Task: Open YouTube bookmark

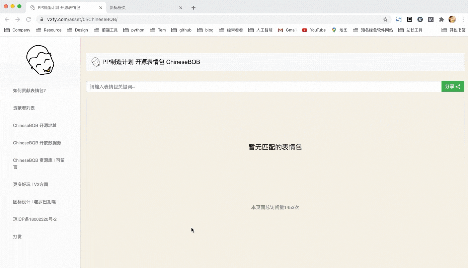Action: 314,30
